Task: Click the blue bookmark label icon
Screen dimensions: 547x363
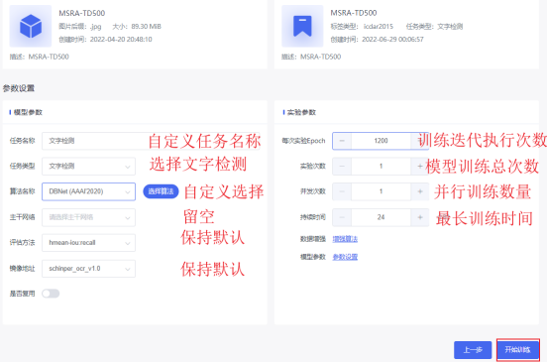Action: (x=302, y=26)
